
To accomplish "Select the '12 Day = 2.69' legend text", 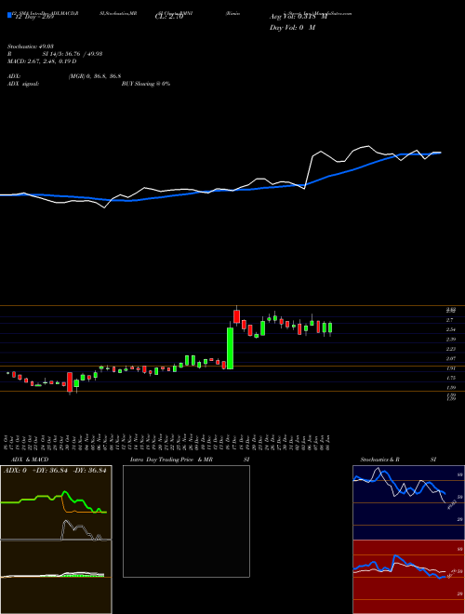I will [x=33, y=18].
